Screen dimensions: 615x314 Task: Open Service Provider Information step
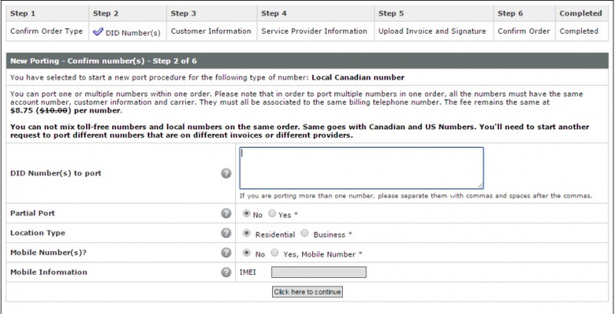[314, 31]
